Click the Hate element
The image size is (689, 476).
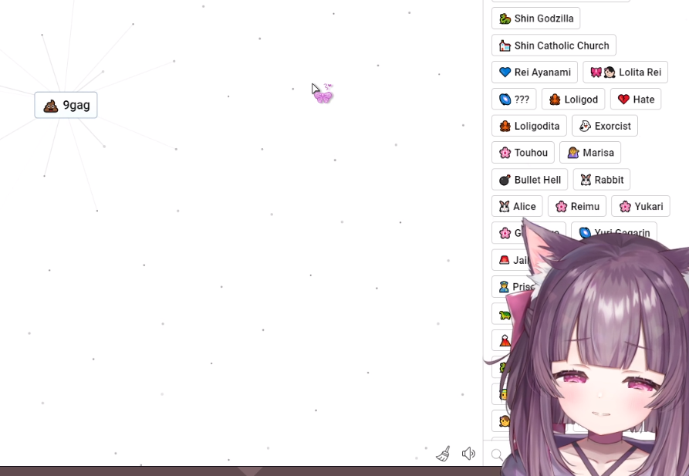(x=636, y=100)
